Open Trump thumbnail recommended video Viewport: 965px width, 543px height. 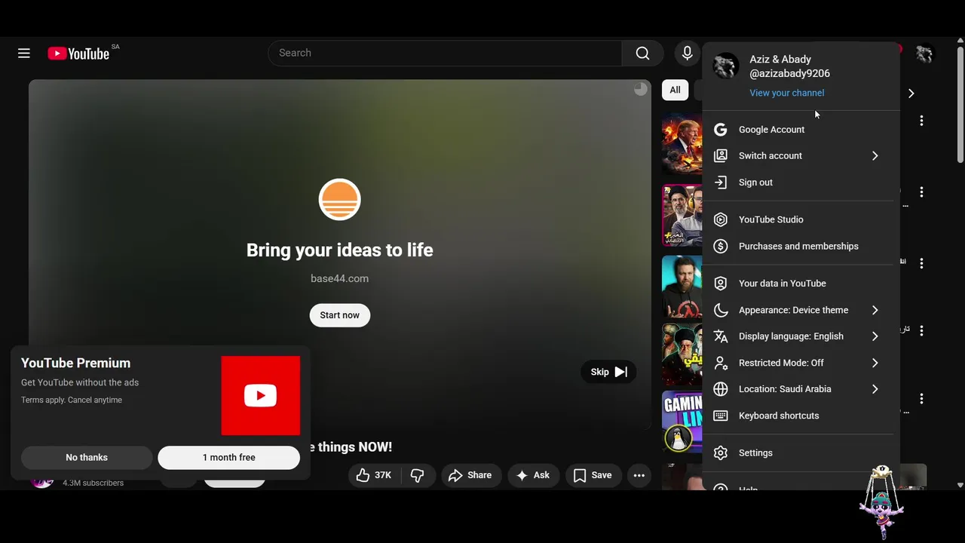pos(682,143)
